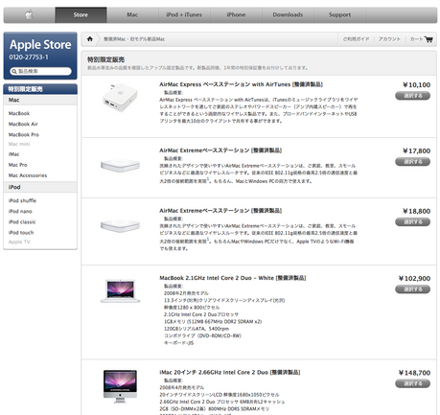Click the Apple logo in navigation bar
Screen dimensions: 440x415
coord(29,14)
